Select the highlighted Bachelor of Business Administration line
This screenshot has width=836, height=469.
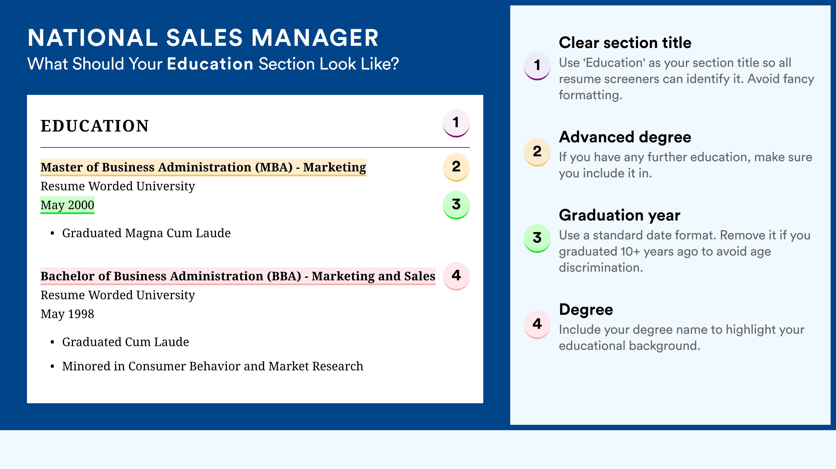tap(238, 276)
